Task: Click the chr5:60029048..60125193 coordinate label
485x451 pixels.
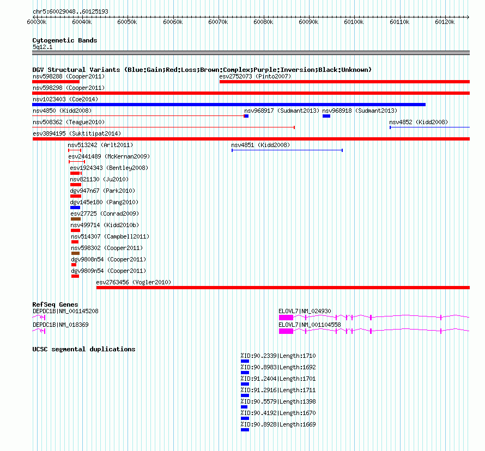Action: click(70, 12)
